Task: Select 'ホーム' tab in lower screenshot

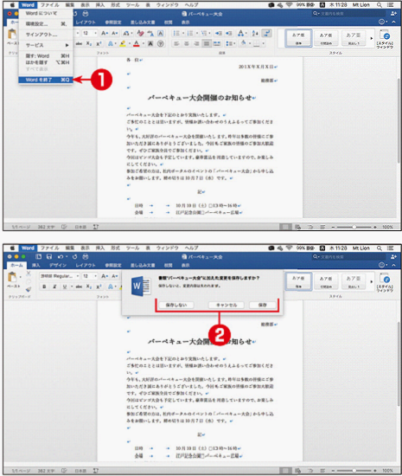Action: [x=16, y=265]
